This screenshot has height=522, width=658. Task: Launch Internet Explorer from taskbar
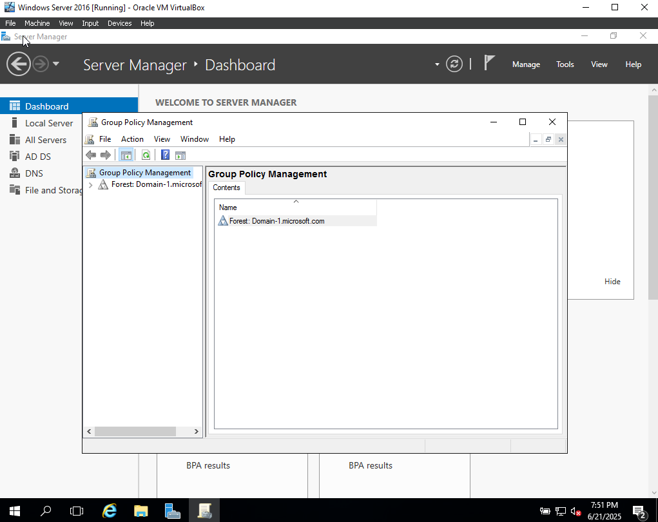[110, 510]
